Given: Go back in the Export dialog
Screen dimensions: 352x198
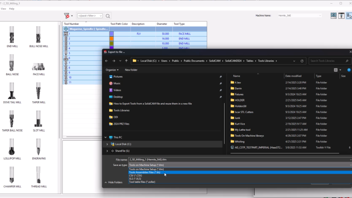Looking at the screenshot, I should coord(107,61).
